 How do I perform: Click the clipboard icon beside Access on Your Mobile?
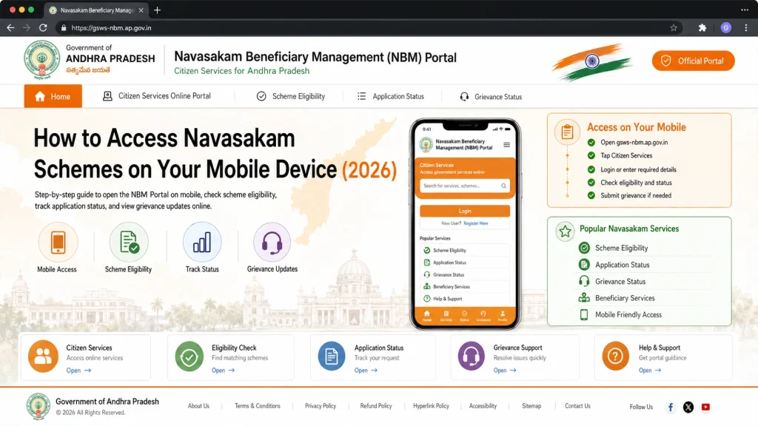(x=567, y=132)
